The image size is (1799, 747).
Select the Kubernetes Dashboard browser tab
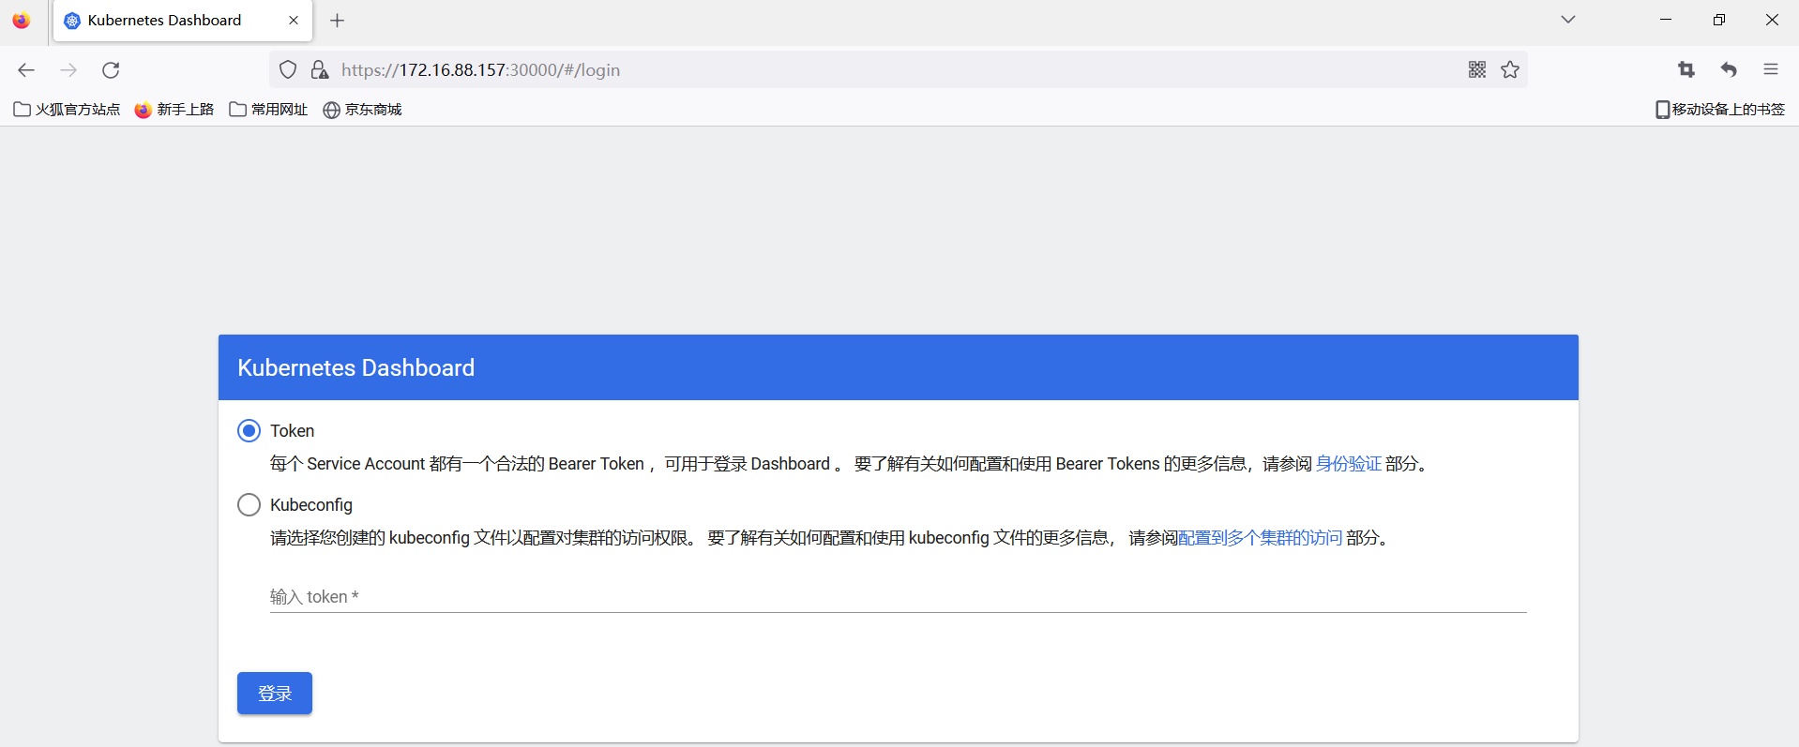(183, 21)
